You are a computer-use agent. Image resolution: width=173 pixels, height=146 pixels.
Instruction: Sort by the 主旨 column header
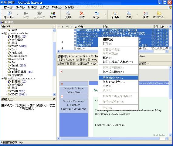pos(126,27)
